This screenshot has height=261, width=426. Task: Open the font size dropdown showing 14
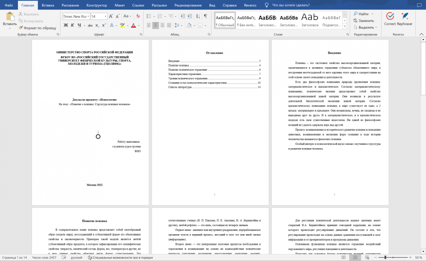coord(105,17)
